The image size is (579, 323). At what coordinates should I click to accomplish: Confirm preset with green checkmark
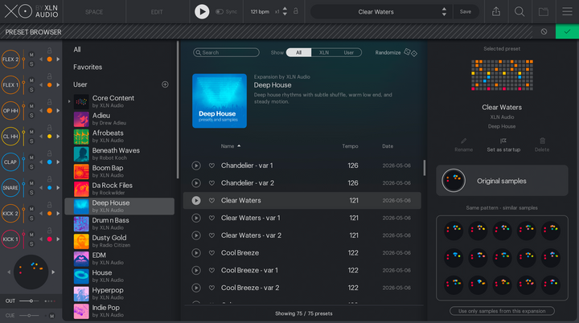coord(567,32)
